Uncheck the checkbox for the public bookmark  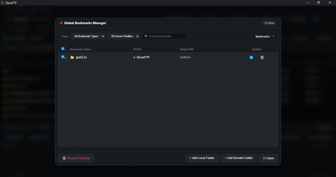point(63,57)
